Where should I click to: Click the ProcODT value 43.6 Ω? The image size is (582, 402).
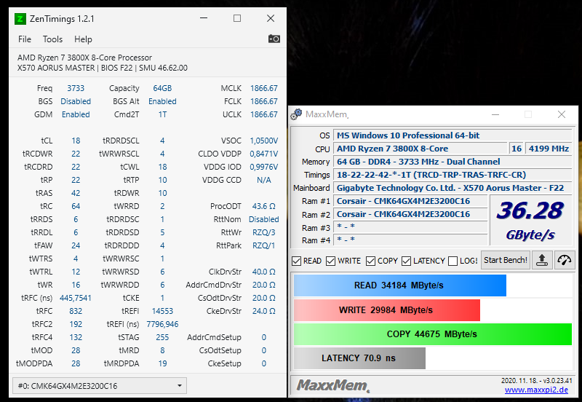pyautogui.click(x=264, y=206)
